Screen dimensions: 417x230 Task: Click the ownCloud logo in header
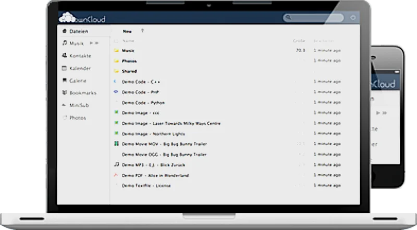point(82,18)
